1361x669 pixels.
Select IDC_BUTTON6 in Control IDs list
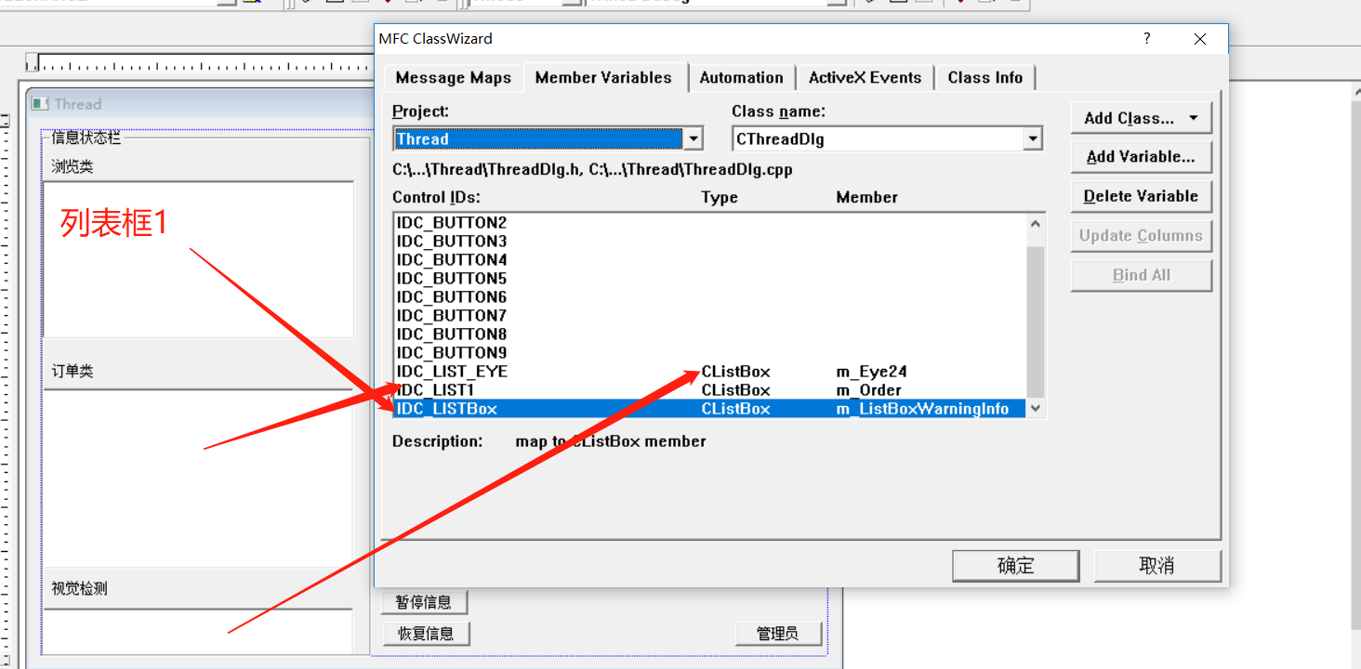tap(709, 297)
